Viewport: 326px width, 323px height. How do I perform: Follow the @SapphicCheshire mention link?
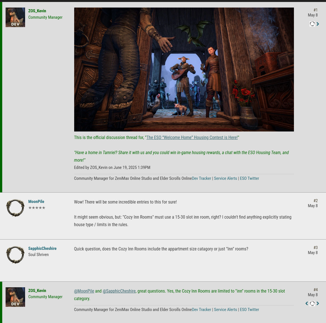click(x=119, y=291)
